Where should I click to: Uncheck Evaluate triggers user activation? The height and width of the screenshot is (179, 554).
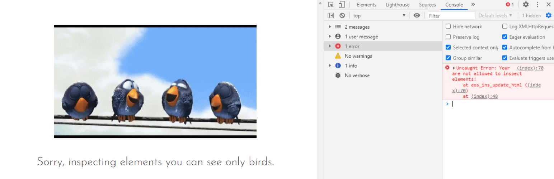[504, 58]
